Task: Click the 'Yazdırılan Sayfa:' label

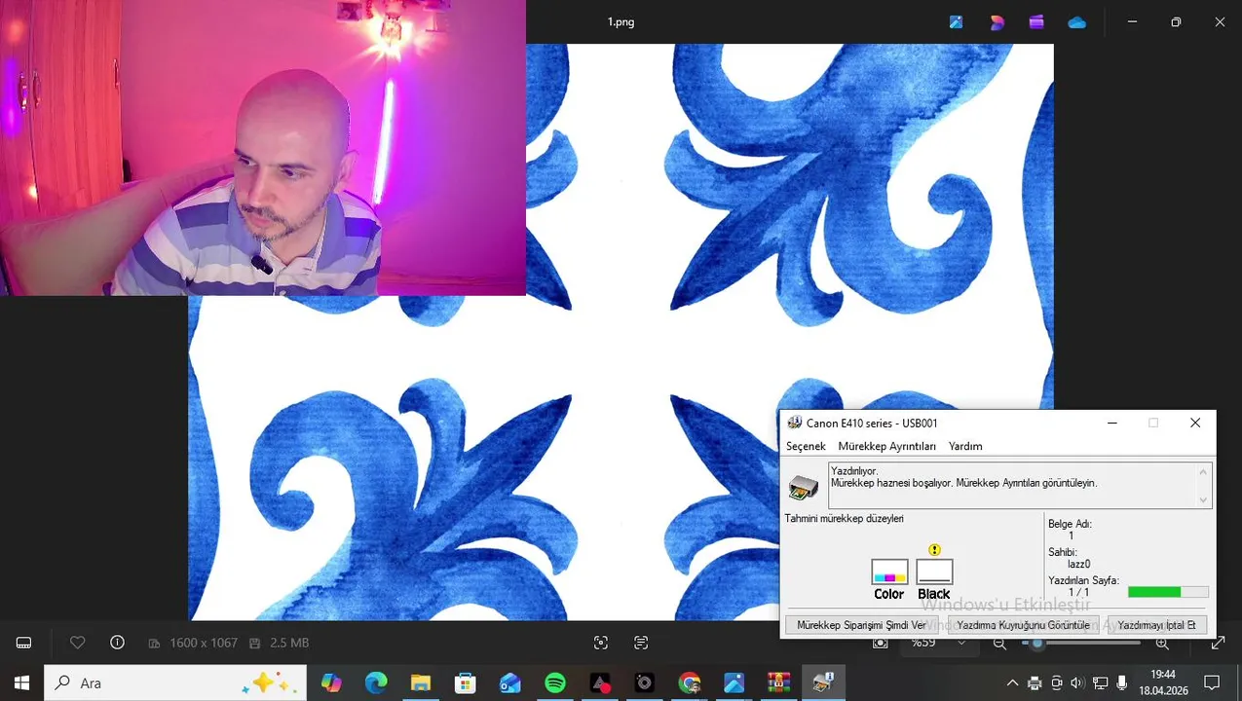Action: coord(1083,580)
